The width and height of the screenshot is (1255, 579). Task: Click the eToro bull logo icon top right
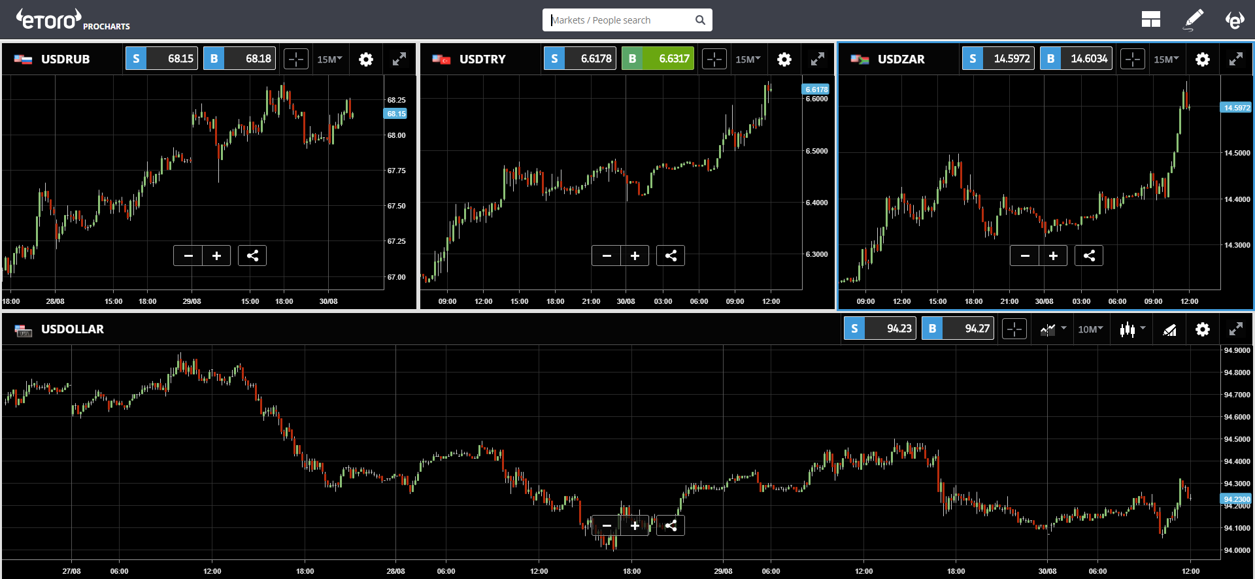coord(1234,20)
